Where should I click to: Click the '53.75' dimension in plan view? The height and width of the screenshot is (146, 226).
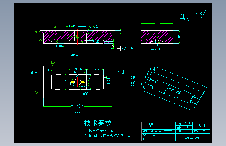pos(77,69)
